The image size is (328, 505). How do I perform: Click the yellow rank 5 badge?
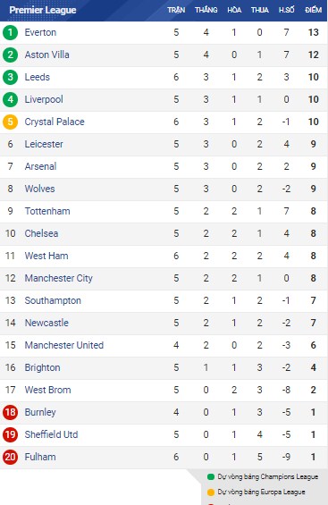11,122
